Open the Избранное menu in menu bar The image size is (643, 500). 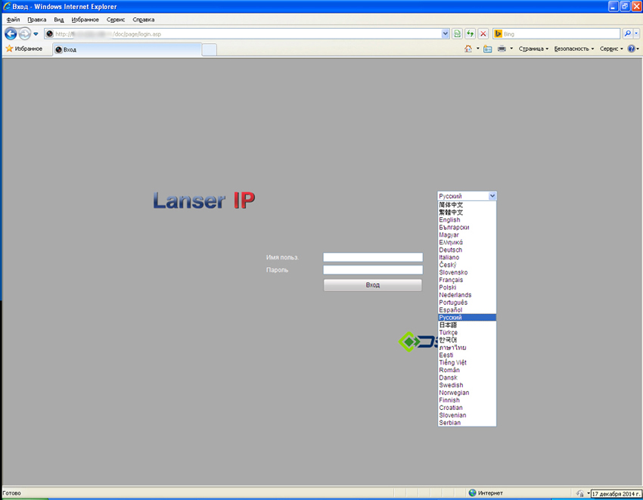point(85,19)
